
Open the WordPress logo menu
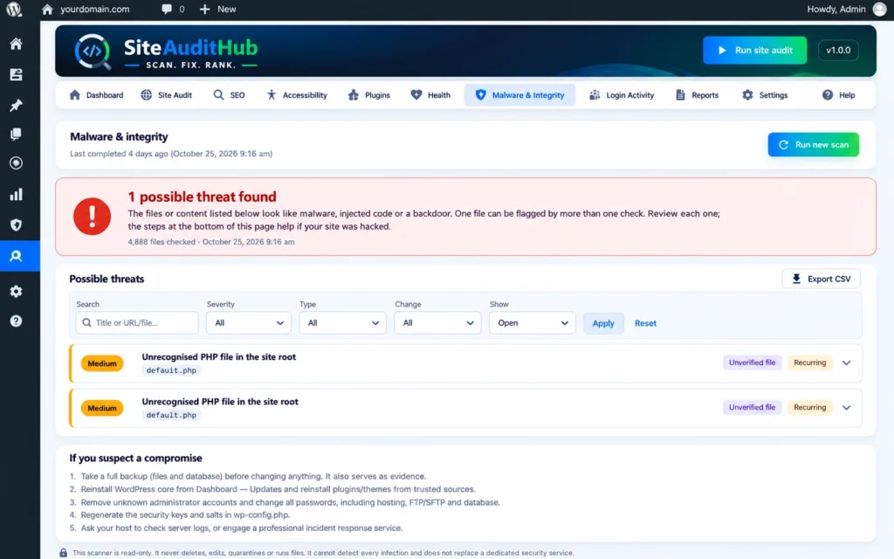tap(14, 9)
